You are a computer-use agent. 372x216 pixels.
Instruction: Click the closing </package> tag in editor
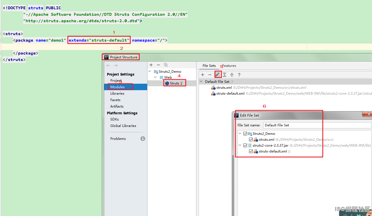(x=26, y=53)
